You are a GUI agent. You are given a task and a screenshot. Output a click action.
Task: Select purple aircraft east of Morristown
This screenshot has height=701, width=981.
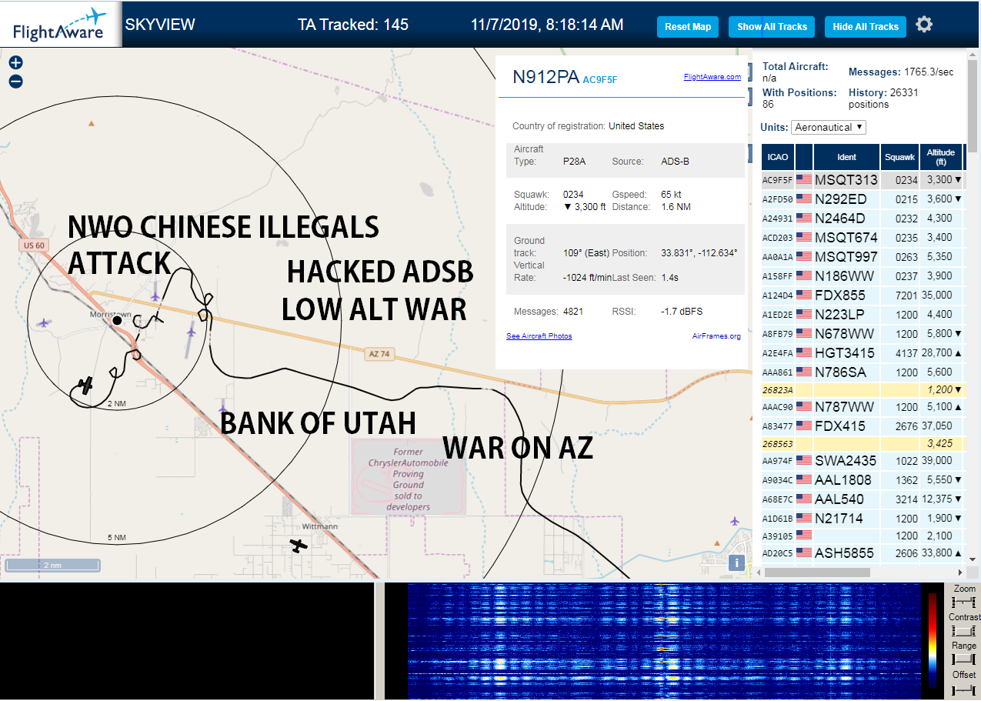click(191, 332)
